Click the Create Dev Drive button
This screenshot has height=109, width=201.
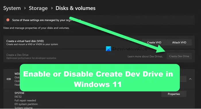click(179, 56)
